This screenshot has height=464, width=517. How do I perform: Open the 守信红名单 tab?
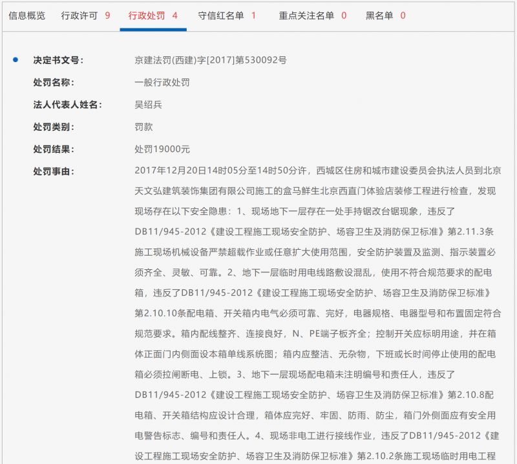coord(227,16)
